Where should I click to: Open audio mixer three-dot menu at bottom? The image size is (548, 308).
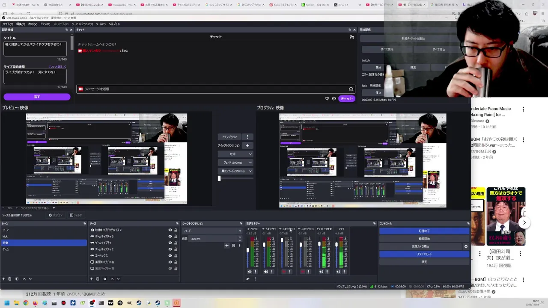(x=255, y=279)
